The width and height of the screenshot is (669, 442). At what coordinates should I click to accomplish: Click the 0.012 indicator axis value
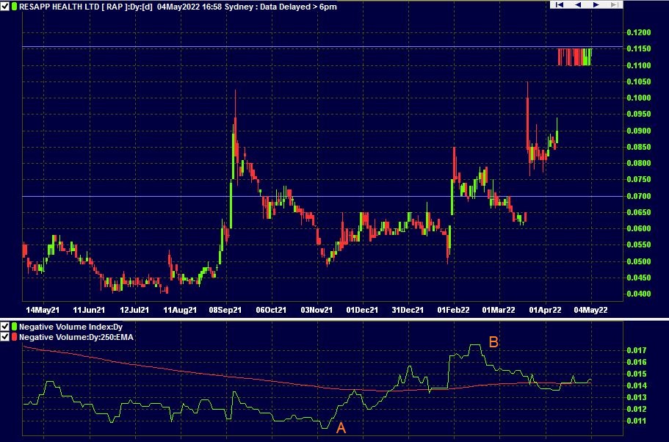[x=637, y=409]
